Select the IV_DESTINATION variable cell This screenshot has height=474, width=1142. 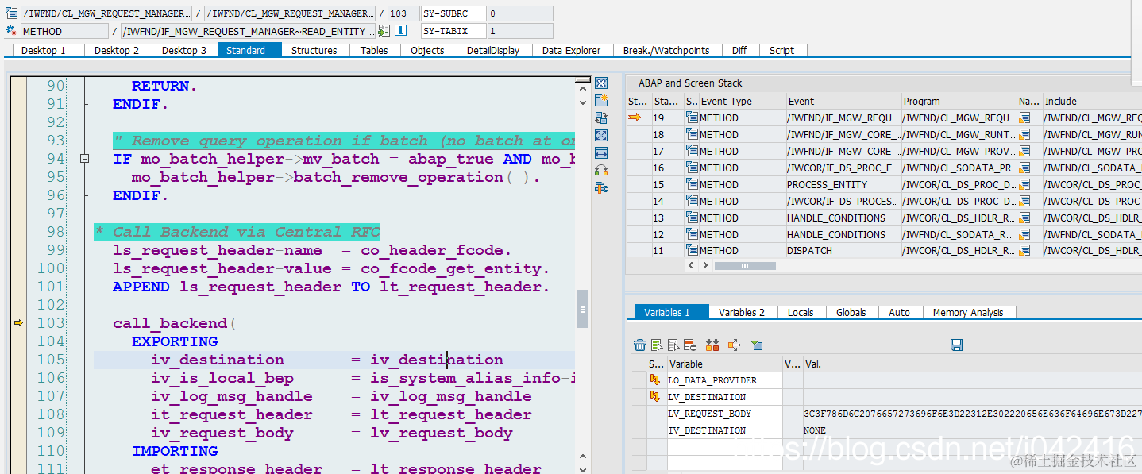724,430
